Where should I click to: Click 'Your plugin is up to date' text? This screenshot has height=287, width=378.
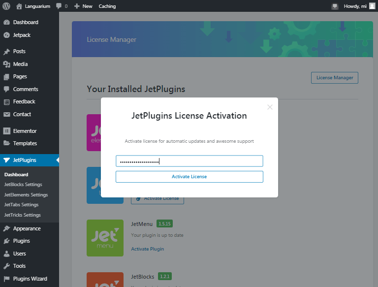point(157,235)
